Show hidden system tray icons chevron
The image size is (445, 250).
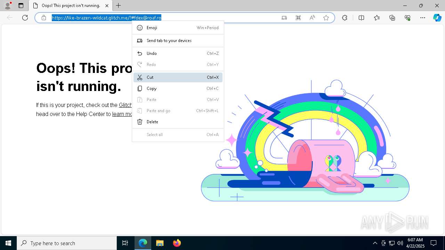click(375, 243)
